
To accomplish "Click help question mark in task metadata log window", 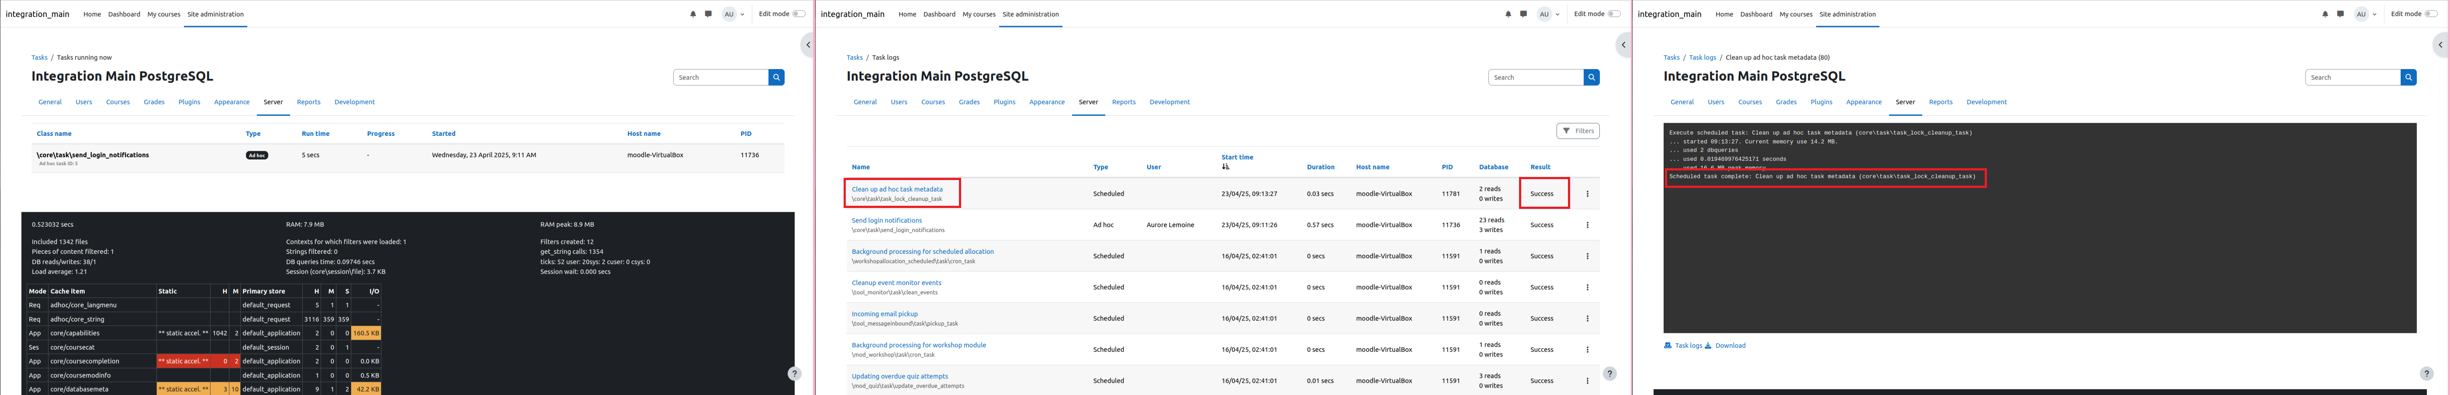I will click(x=2426, y=374).
